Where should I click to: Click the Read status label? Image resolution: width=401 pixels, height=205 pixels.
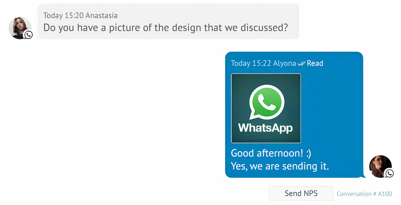point(315,63)
